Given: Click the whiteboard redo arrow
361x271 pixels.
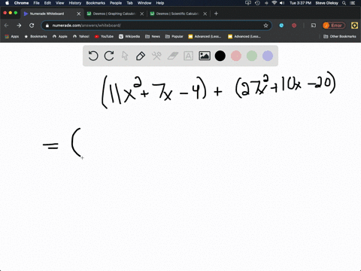Looking at the screenshot, I should click(x=109, y=56).
